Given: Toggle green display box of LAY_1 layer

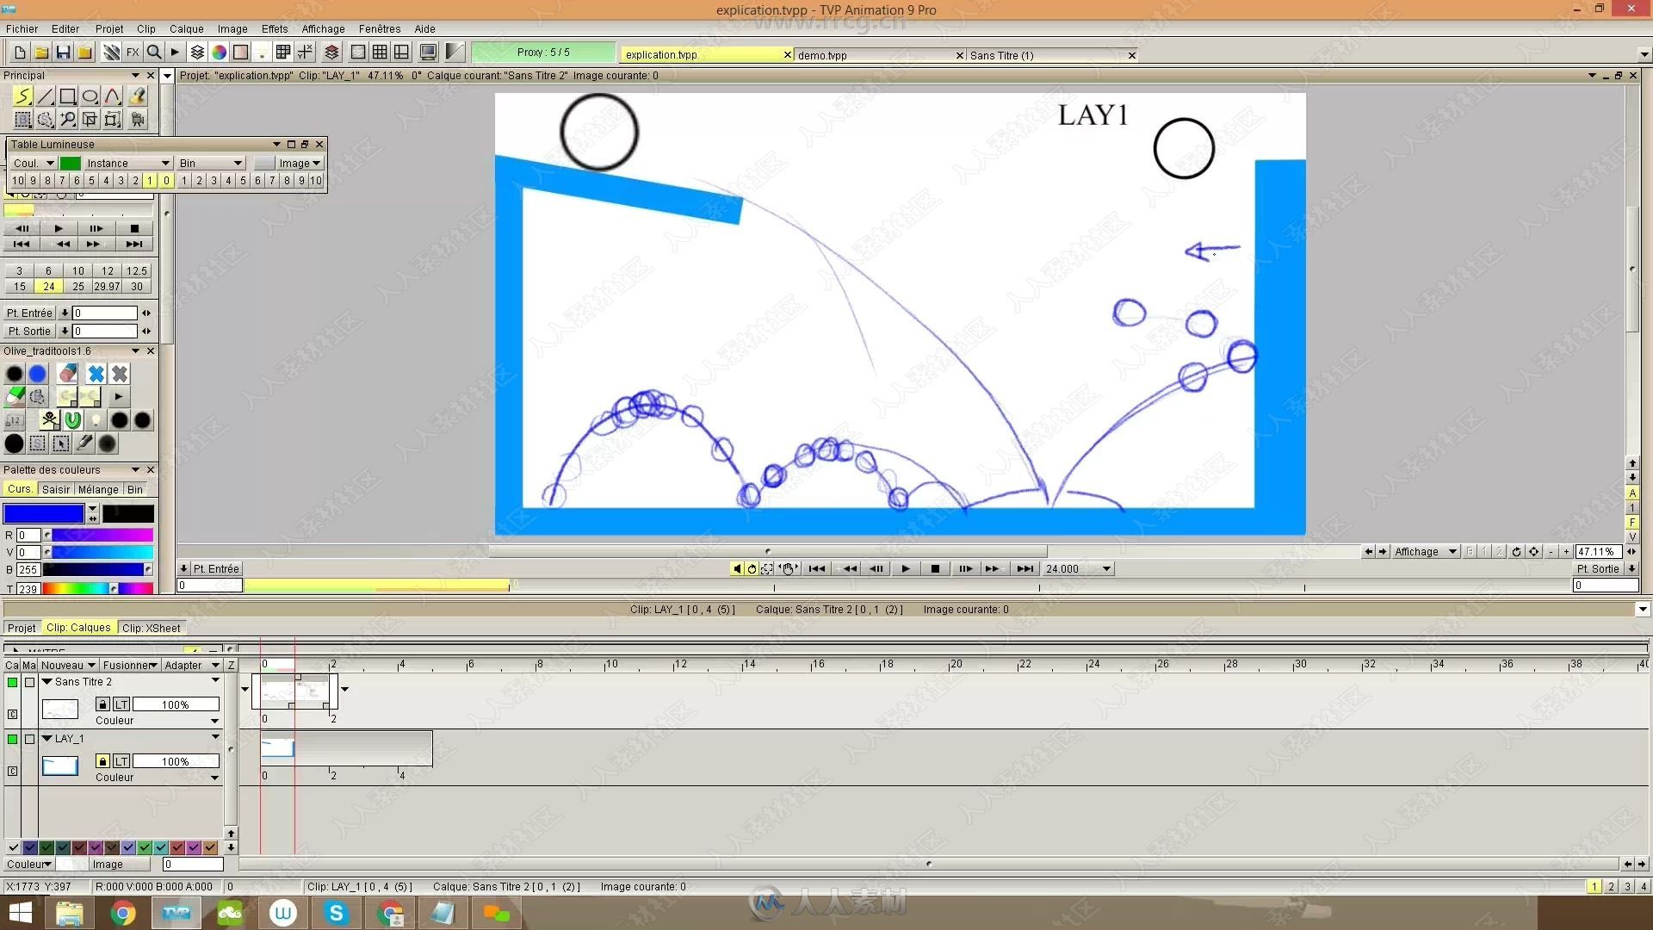Looking at the screenshot, I should point(12,739).
